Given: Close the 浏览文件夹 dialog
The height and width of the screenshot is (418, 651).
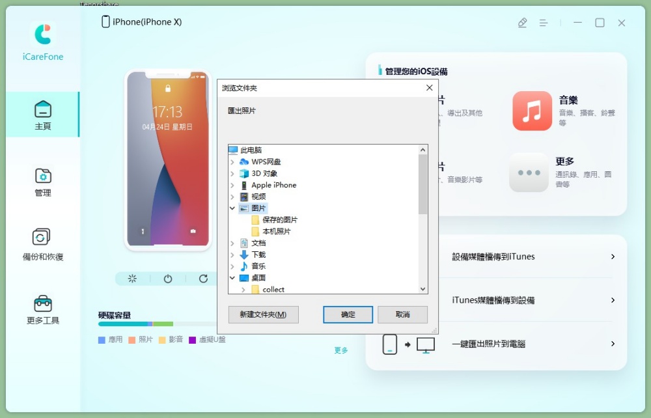Looking at the screenshot, I should 429,88.
